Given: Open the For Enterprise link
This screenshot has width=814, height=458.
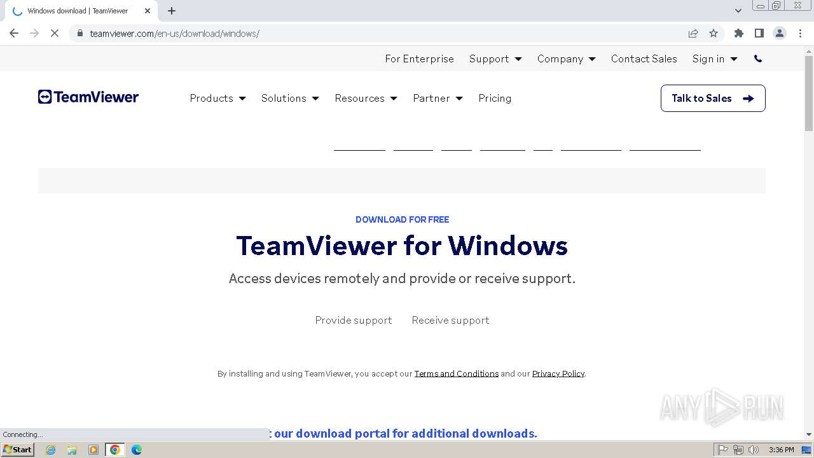Looking at the screenshot, I should point(419,59).
